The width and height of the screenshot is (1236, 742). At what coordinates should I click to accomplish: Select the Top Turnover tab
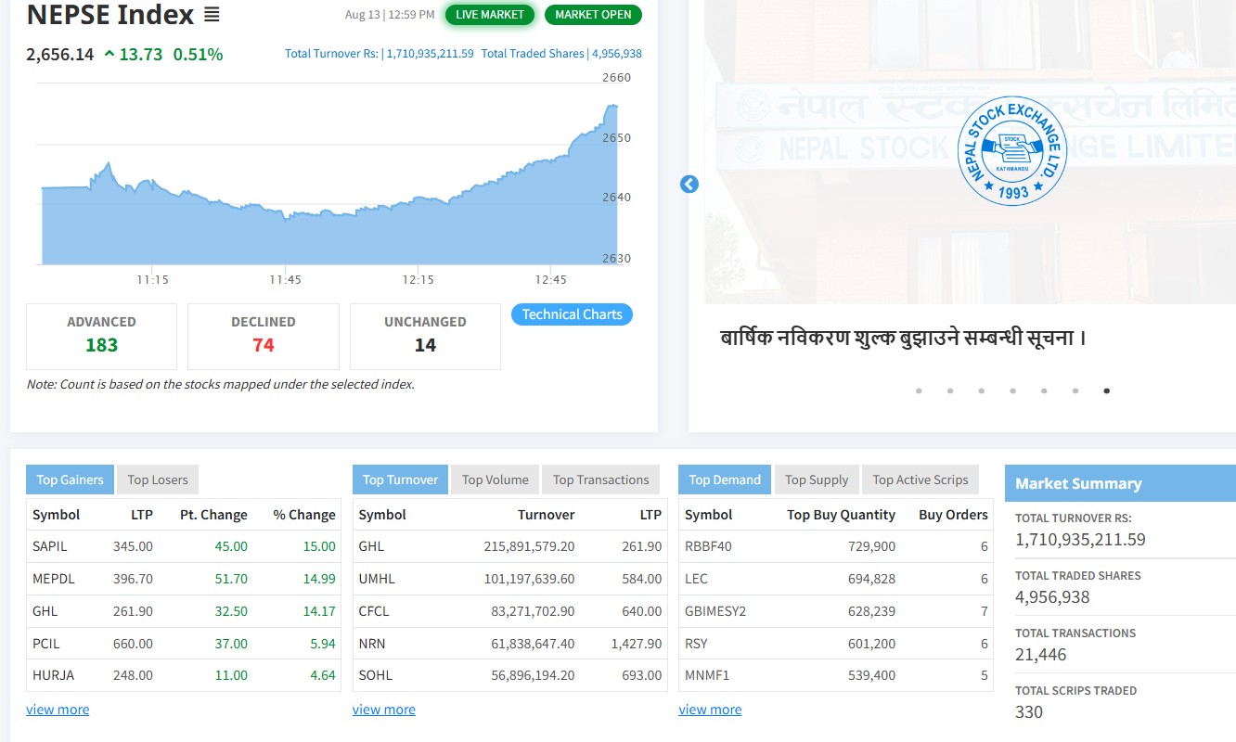pyautogui.click(x=400, y=480)
